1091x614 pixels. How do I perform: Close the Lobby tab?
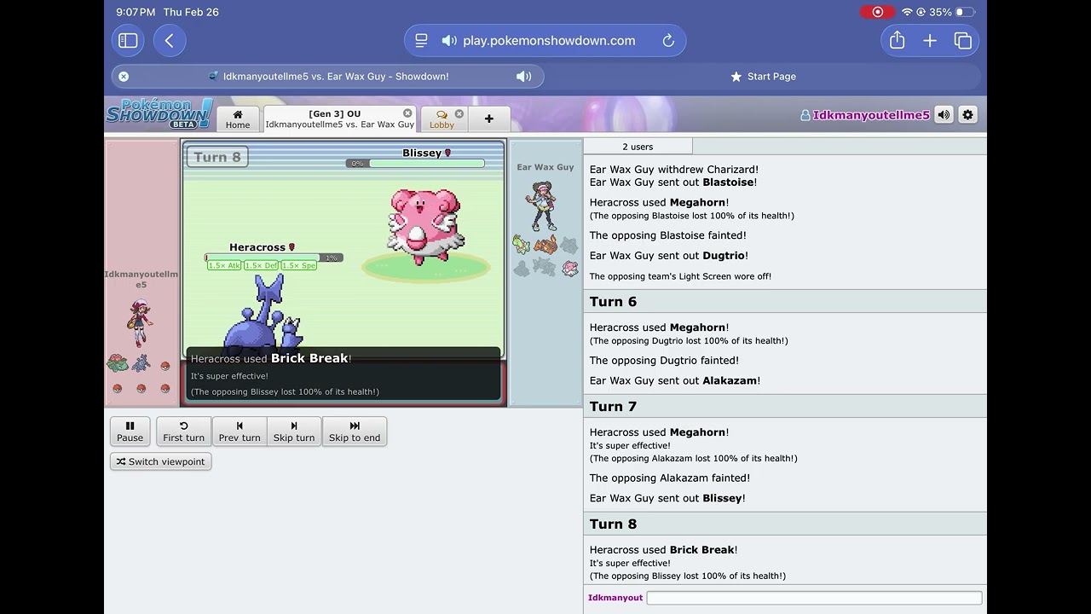pos(459,113)
